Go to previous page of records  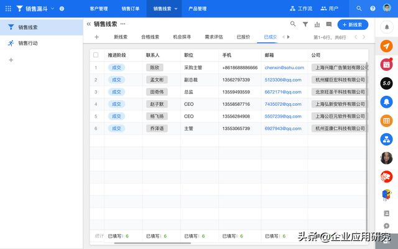356,37
